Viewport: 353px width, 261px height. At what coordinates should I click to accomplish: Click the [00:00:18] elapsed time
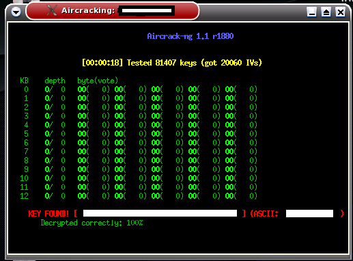102,63
